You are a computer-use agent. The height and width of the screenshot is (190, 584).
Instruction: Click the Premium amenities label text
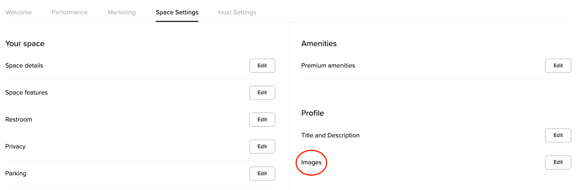point(328,66)
